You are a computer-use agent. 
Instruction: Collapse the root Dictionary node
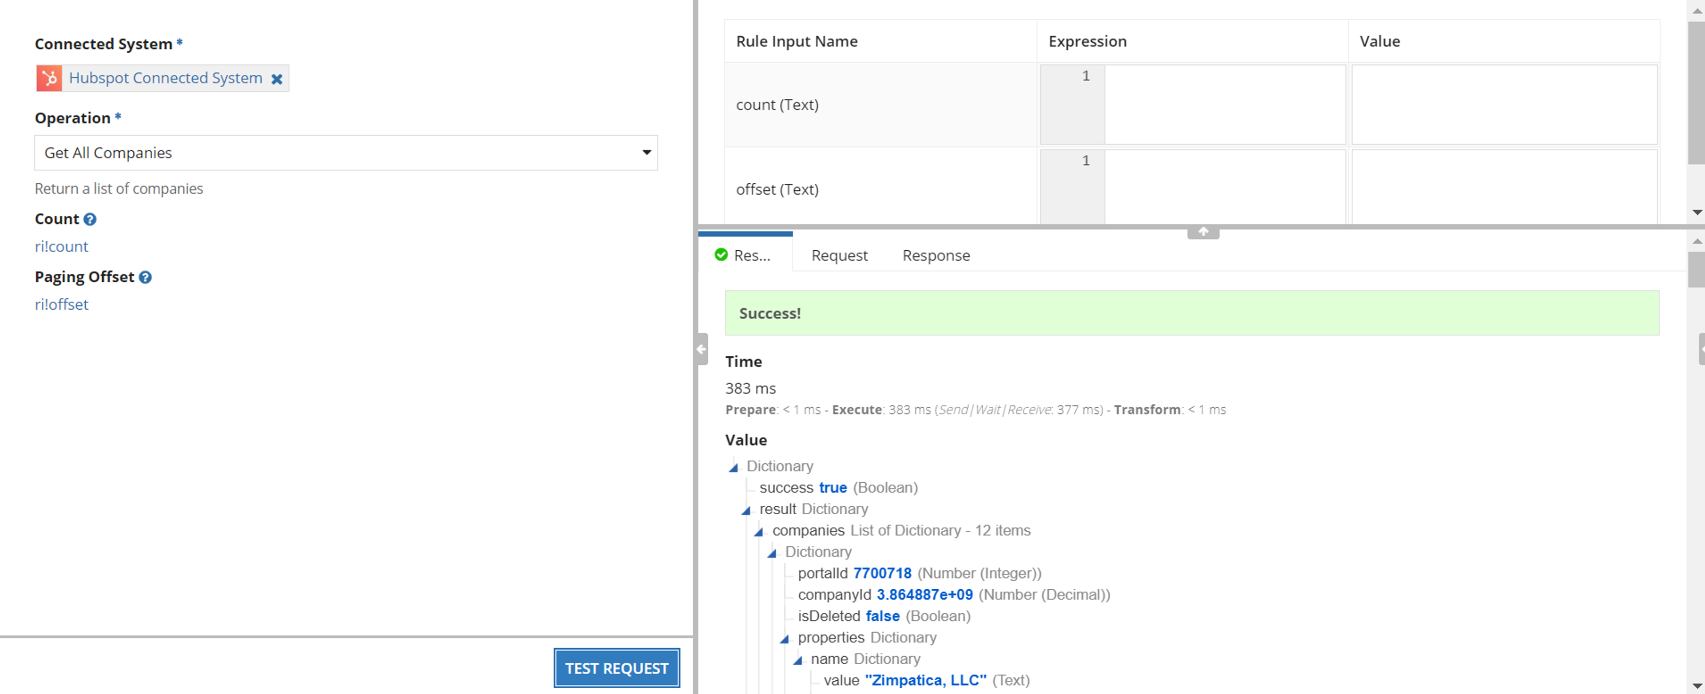(734, 467)
